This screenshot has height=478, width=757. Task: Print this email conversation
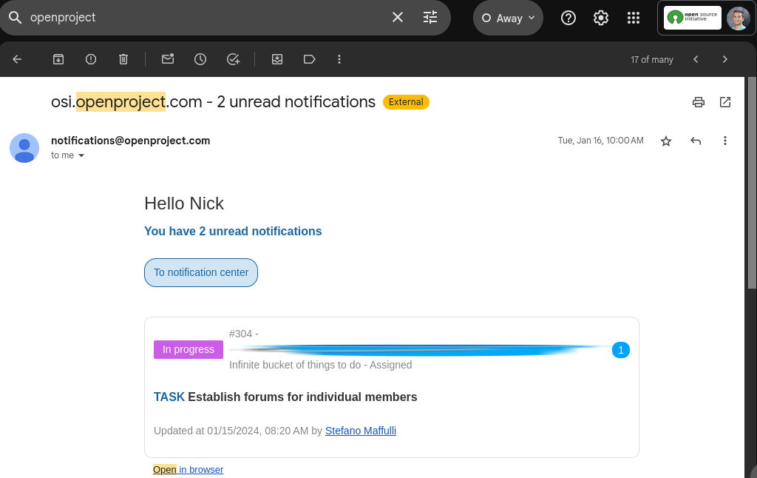(x=699, y=102)
